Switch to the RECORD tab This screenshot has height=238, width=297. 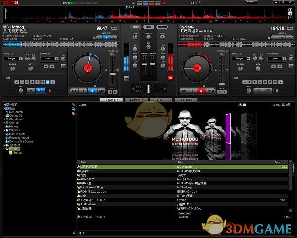186,100
